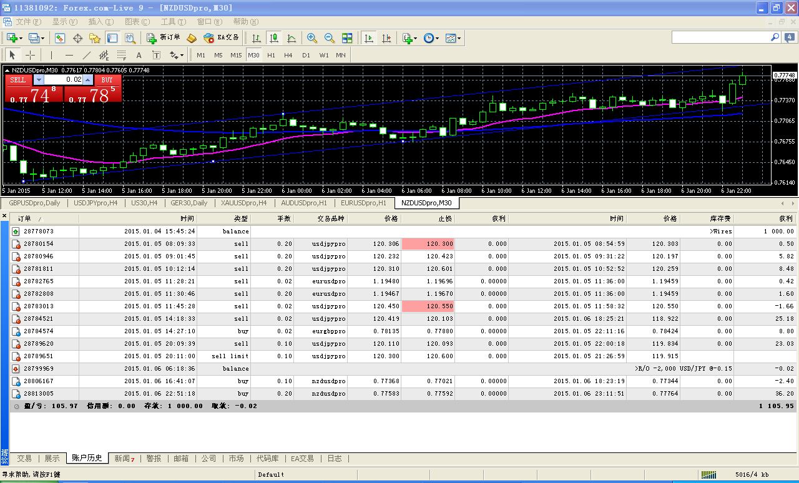
Task: Tile chart windows with grid icon
Action: click(x=347, y=38)
